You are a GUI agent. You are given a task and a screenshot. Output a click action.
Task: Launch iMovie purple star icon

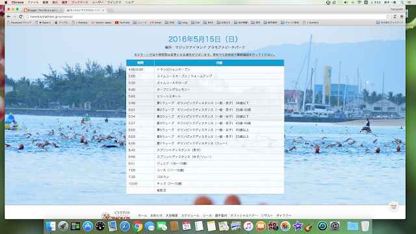coord(298,226)
